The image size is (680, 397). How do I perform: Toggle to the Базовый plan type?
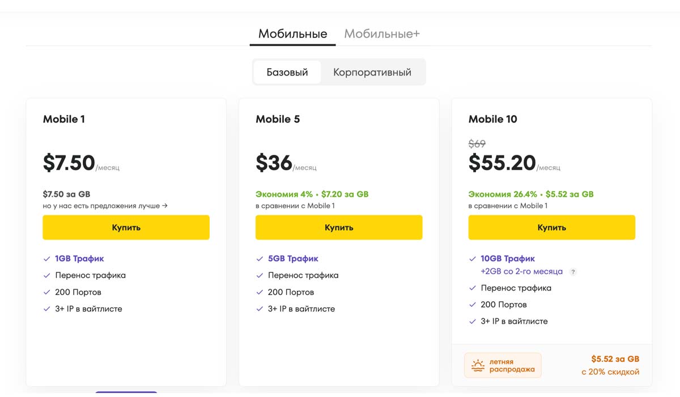point(287,73)
